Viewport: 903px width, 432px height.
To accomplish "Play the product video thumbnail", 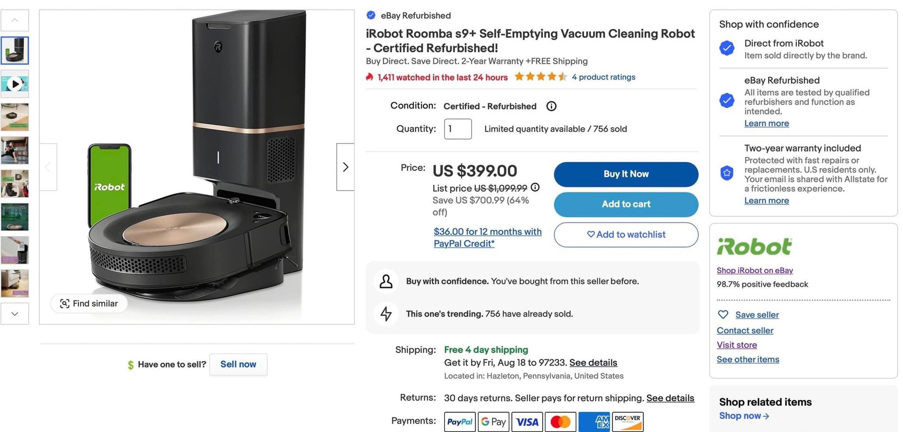I will 15,84.
